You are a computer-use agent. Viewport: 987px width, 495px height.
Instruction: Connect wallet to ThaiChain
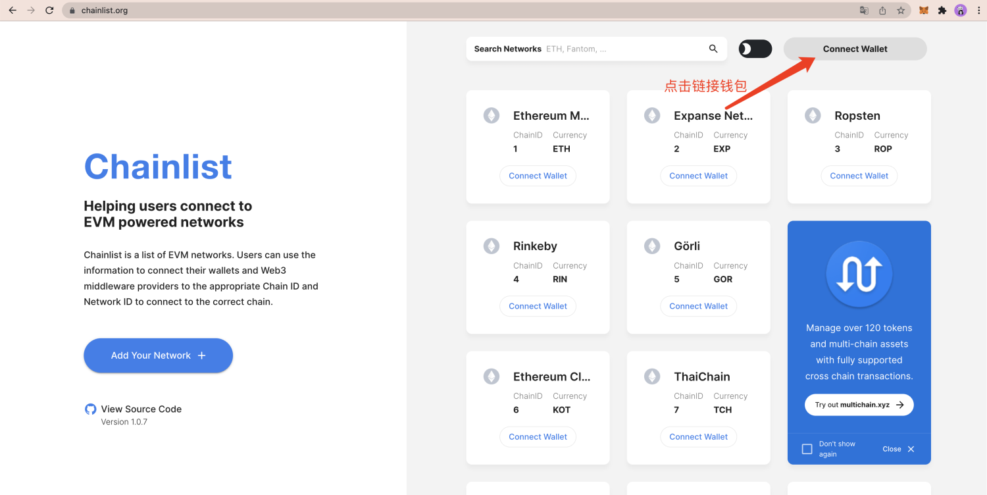[x=698, y=436]
